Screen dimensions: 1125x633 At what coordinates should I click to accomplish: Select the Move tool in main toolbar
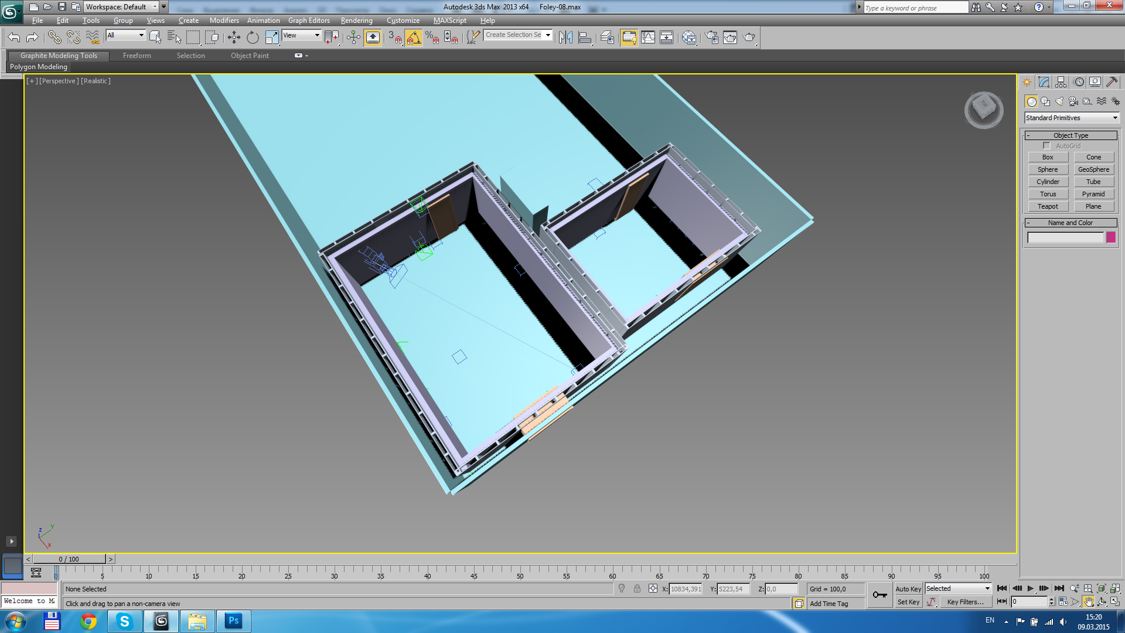(234, 38)
